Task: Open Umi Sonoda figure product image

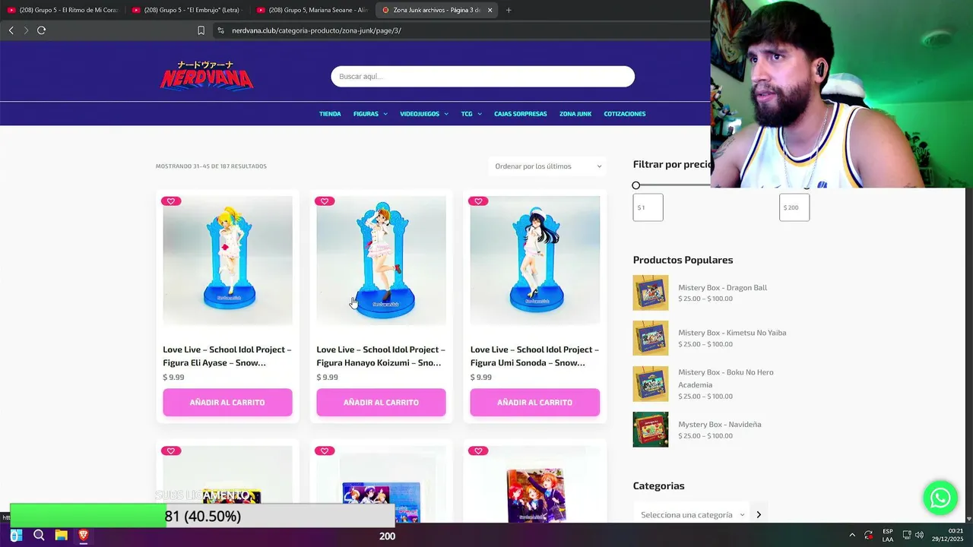Action: (534, 261)
